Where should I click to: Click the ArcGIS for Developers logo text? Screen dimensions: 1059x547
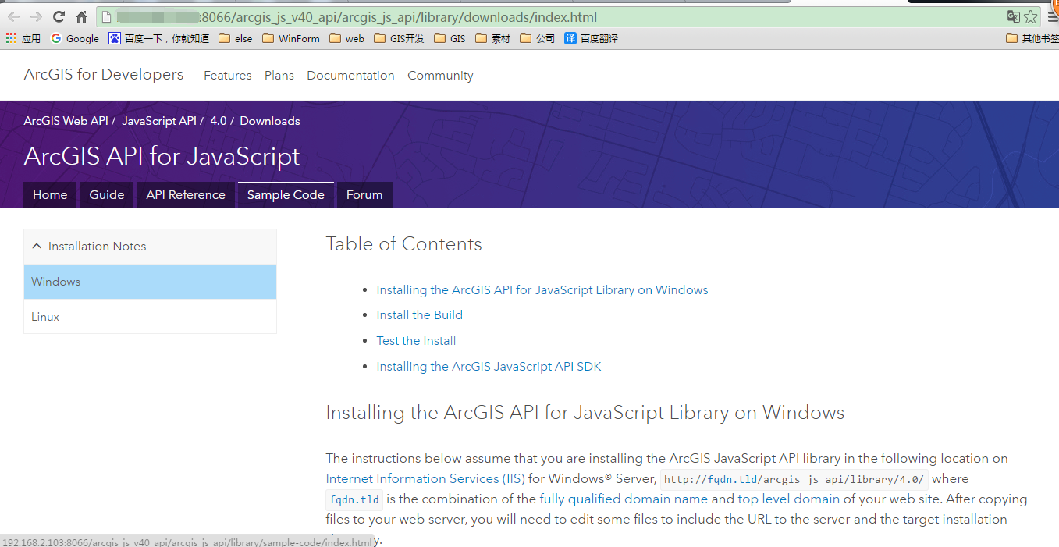(x=104, y=75)
